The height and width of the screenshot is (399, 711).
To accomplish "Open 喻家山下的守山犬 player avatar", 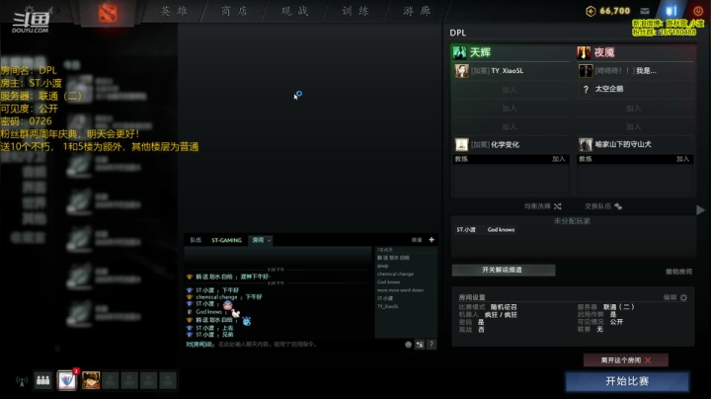I will 586,144.
